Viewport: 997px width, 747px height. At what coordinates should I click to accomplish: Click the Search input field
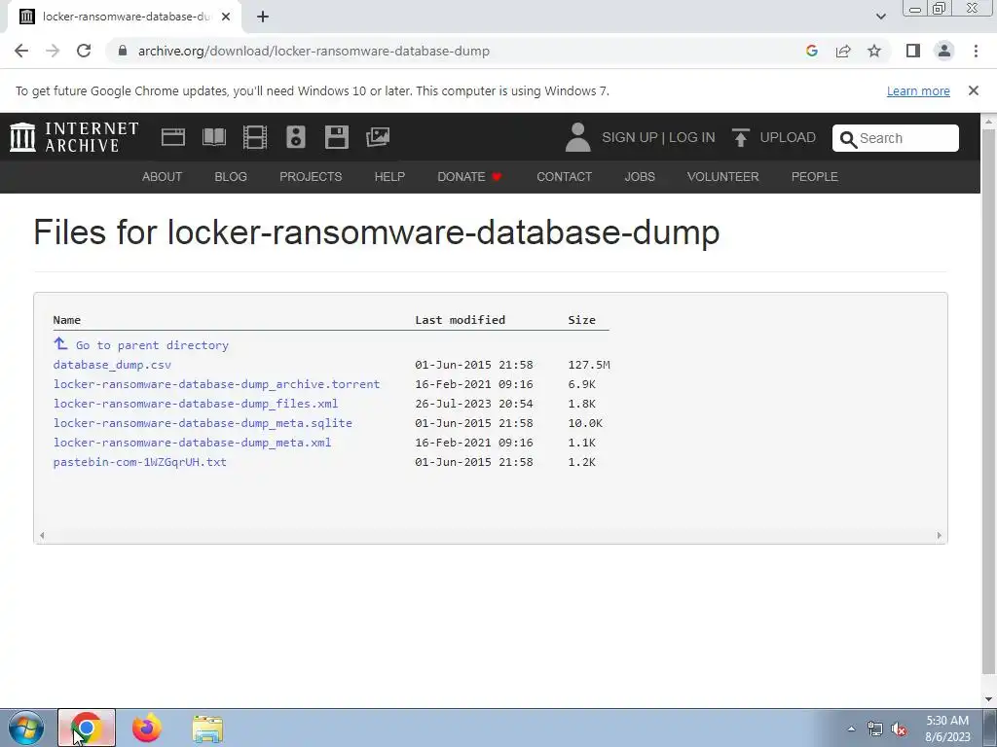pyautogui.click(x=896, y=138)
